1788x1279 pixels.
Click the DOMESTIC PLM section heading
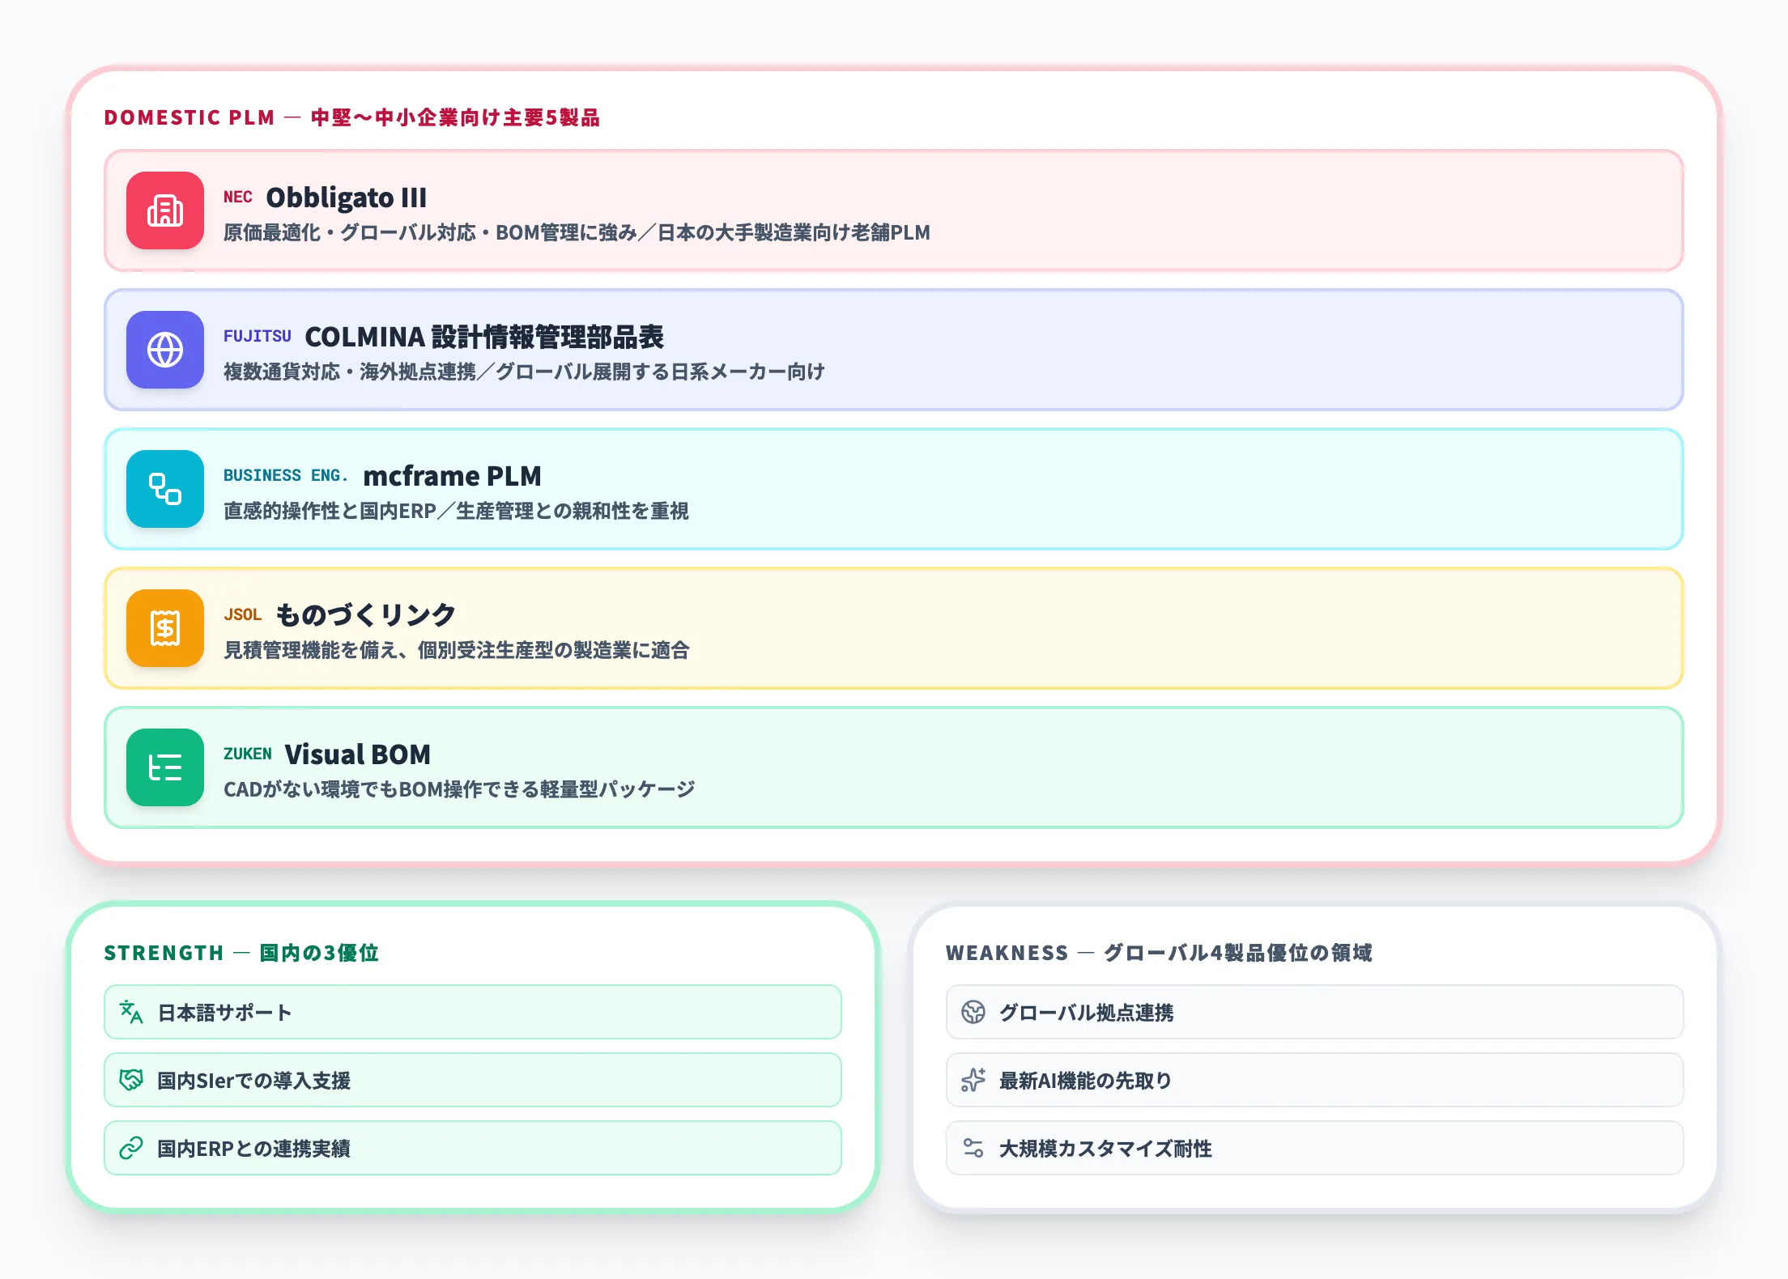pos(352,118)
